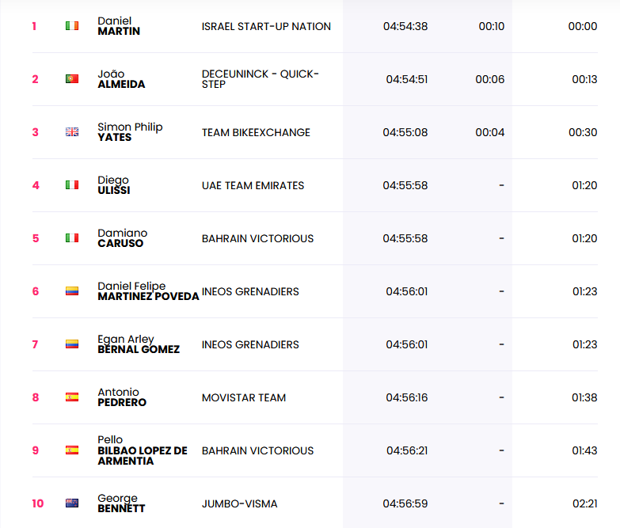Screen dimensions: 620x528
Task: Open the Movistar Team entry
Action: click(x=244, y=397)
